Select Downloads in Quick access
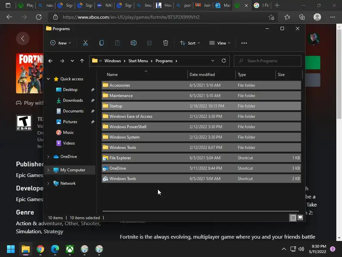Screen dimensions: 342x257 [73, 100]
